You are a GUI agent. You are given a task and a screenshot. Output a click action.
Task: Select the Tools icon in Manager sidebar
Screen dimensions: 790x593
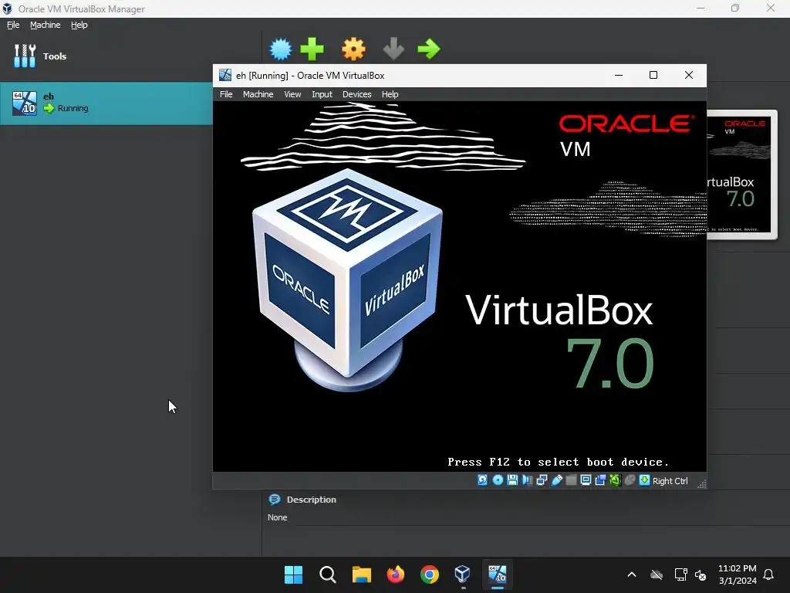coord(25,56)
